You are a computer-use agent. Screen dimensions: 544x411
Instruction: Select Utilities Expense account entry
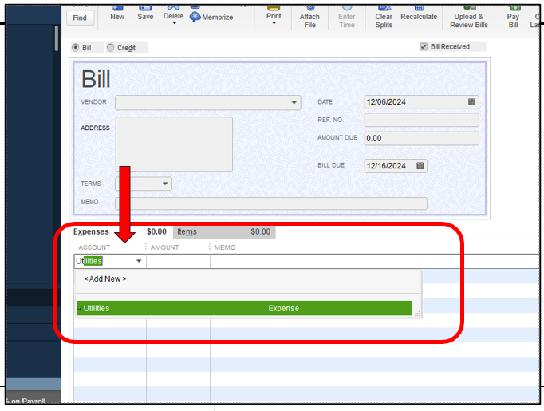pos(244,308)
